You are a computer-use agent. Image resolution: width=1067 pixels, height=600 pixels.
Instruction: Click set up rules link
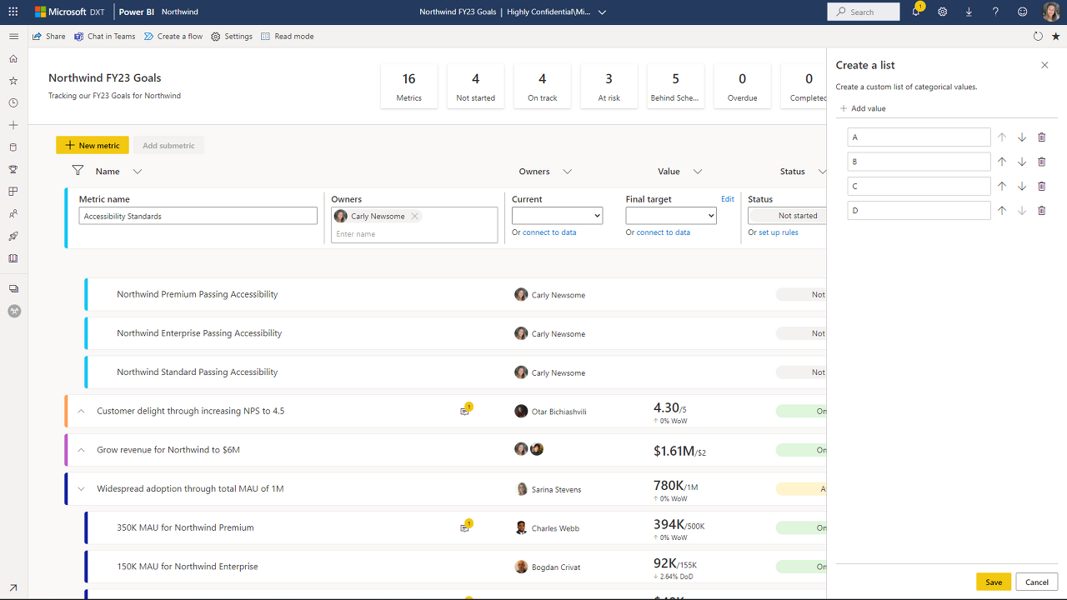779,232
